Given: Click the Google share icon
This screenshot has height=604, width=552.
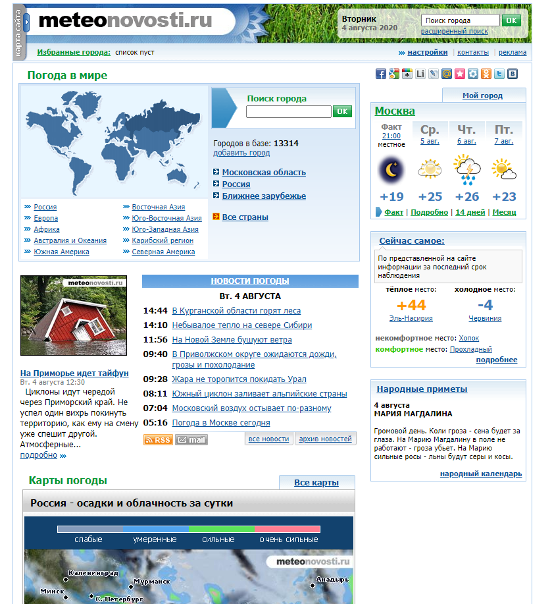Looking at the screenshot, I should click(x=393, y=74).
